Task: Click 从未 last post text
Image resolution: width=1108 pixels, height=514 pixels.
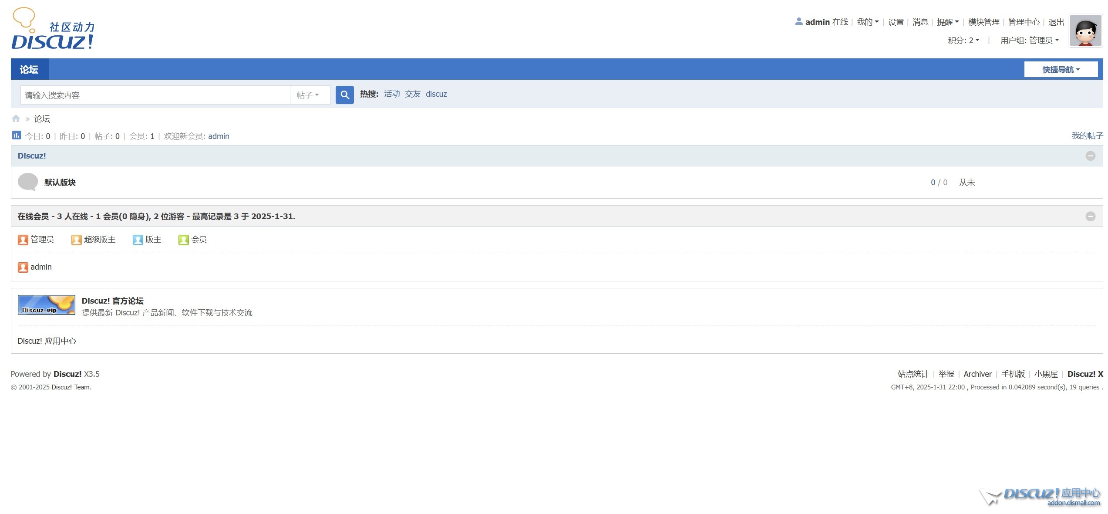Action: point(967,183)
